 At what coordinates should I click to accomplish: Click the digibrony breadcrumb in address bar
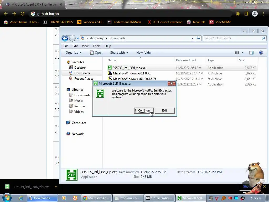click(97, 38)
